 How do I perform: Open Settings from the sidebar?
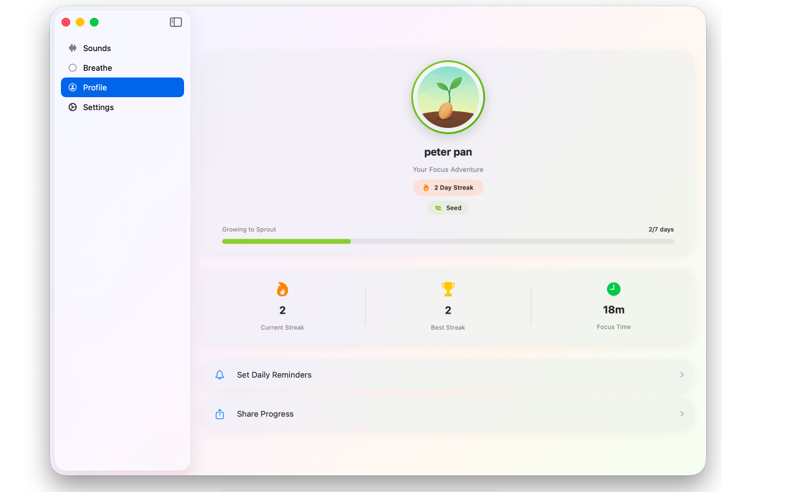tap(123, 107)
